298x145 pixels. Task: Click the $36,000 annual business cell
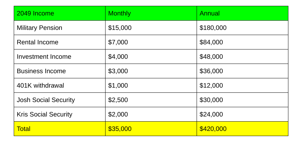pos(211,71)
